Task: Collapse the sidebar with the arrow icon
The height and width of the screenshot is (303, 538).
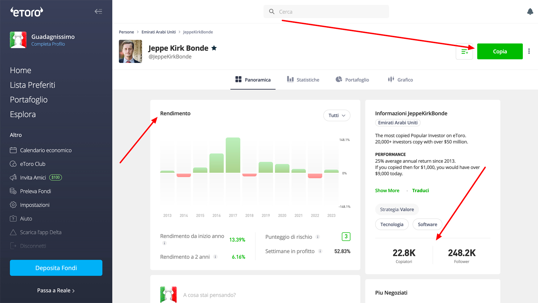Action: pyautogui.click(x=98, y=12)
